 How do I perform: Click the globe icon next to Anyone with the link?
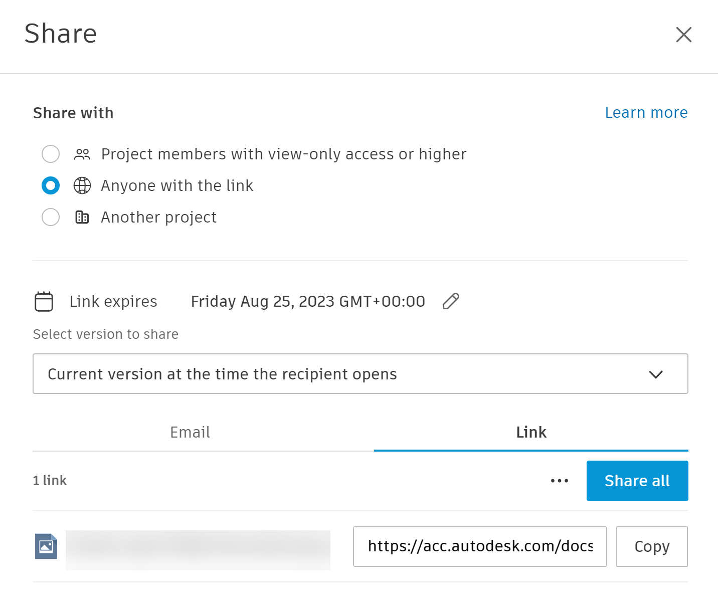pyautogui.click(x=82, y=185)
